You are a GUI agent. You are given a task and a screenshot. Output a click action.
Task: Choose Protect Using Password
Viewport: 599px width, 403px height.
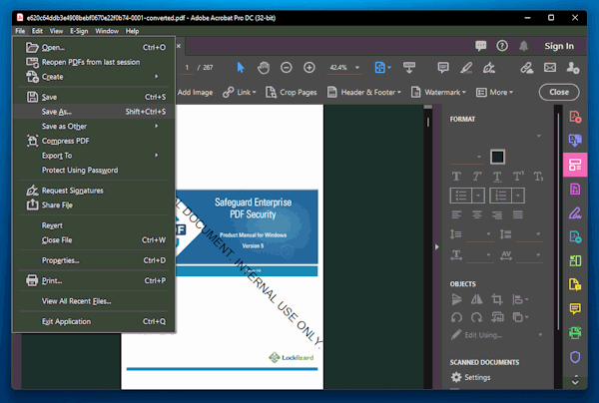click(x=94, y=171)
